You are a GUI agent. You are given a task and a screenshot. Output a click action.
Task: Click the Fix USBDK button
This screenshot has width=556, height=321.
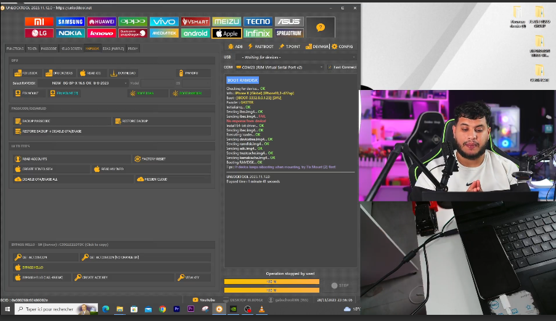tap(27, 73)
